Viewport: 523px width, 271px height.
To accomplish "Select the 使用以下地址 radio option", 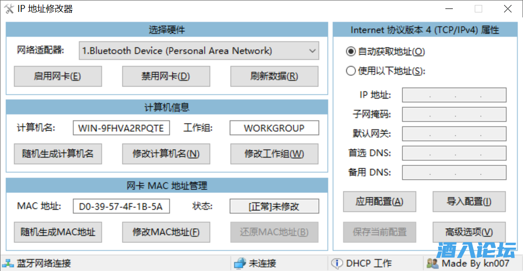I will [351, 71].
